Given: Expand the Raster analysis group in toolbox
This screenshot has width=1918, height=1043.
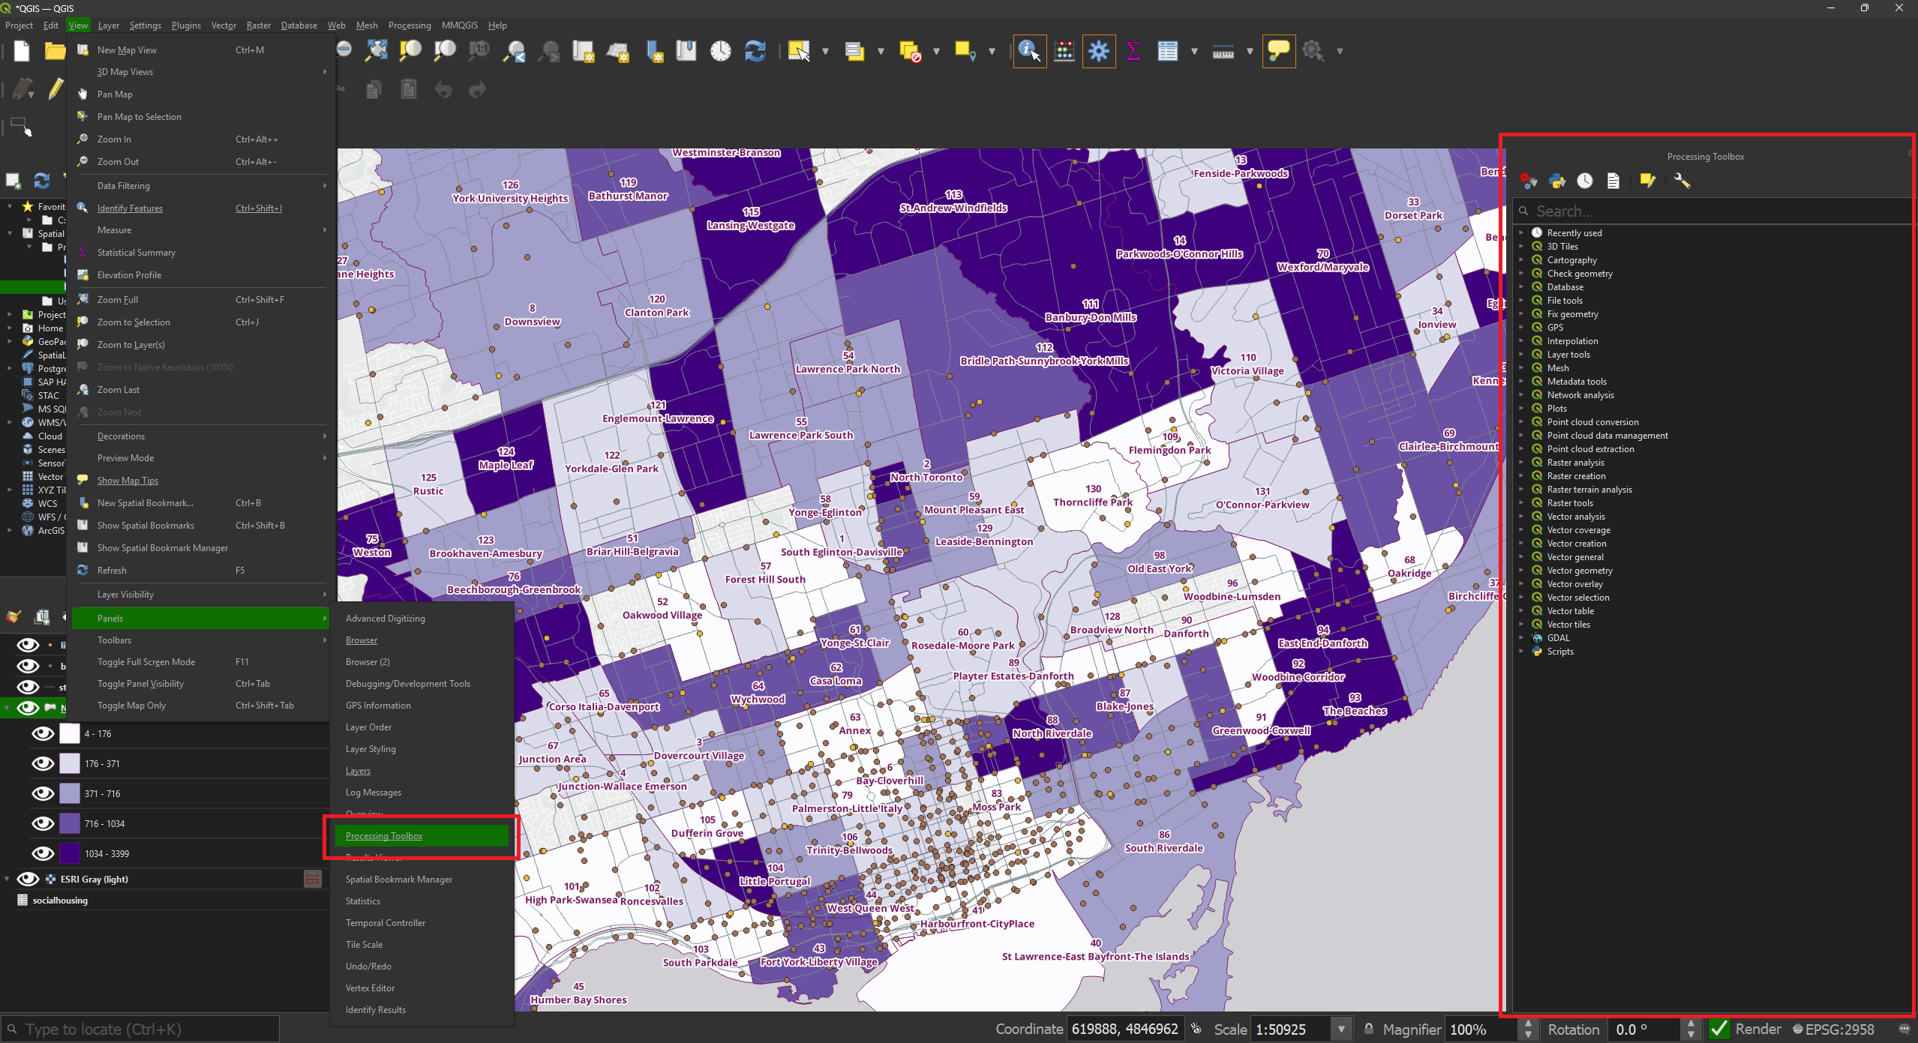Looking at the screenshot, I should [x=1521, y=463].
